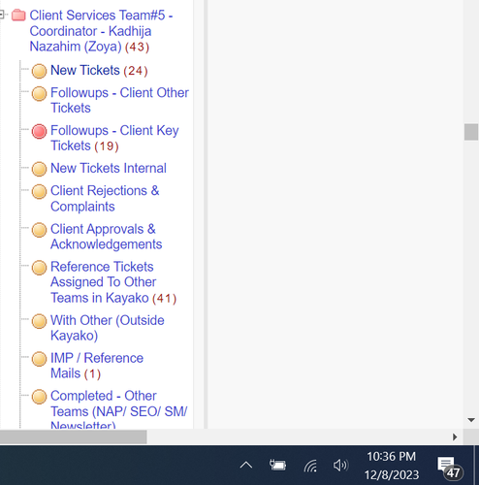
Task: Click the yellow circle beside With Other (Outside Kayako)
Action: point(39,321)
